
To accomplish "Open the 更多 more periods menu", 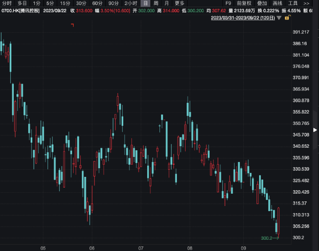I will 179,3.
